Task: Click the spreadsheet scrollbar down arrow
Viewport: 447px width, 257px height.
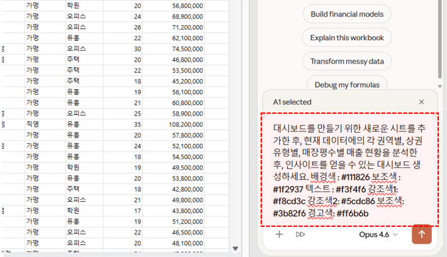Action: [x=236, y=248]
